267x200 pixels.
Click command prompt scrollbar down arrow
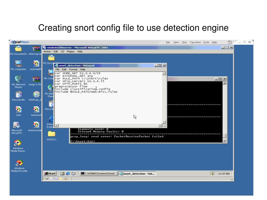[x=224, y=141]
